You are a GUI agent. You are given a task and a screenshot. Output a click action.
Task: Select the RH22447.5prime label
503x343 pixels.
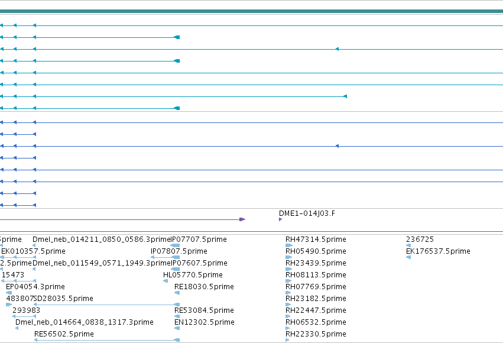(x=316, y=310)
